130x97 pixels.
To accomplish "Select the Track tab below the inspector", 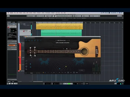I will (x=9, y=82).
